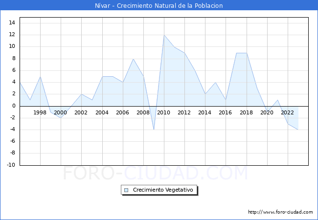The height and width of the screenshot is (220, 318).
Task: Click the y-axis value 0
Action: coord(14,106)
